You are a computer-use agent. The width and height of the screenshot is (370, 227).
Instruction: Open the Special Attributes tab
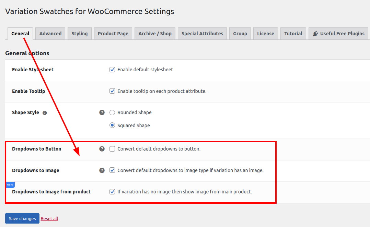(202, 34)
